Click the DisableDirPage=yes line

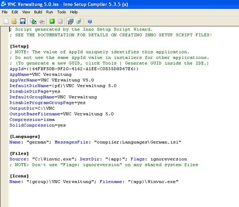coord(35,91)
